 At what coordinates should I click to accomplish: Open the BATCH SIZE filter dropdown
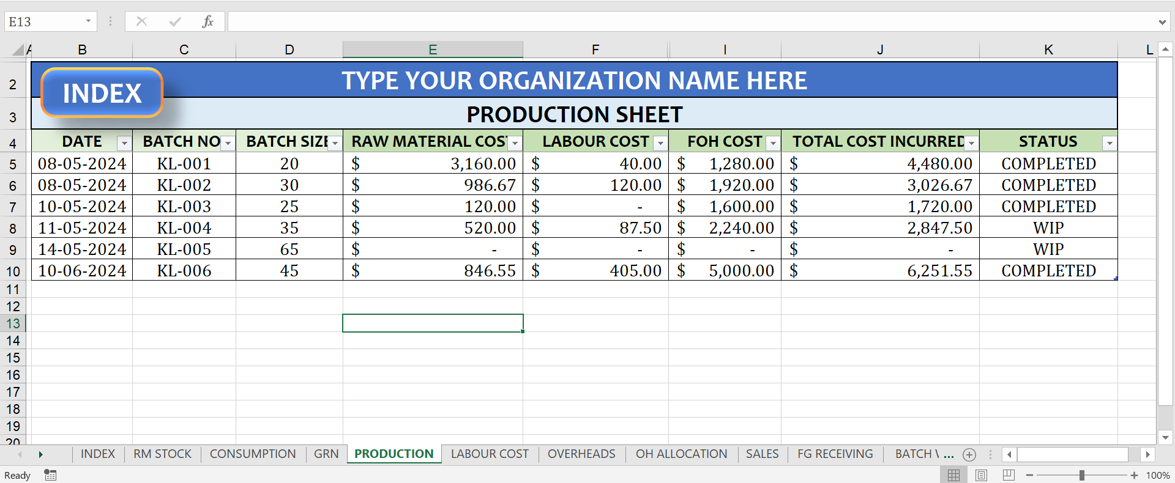click(x=335, y=143)
